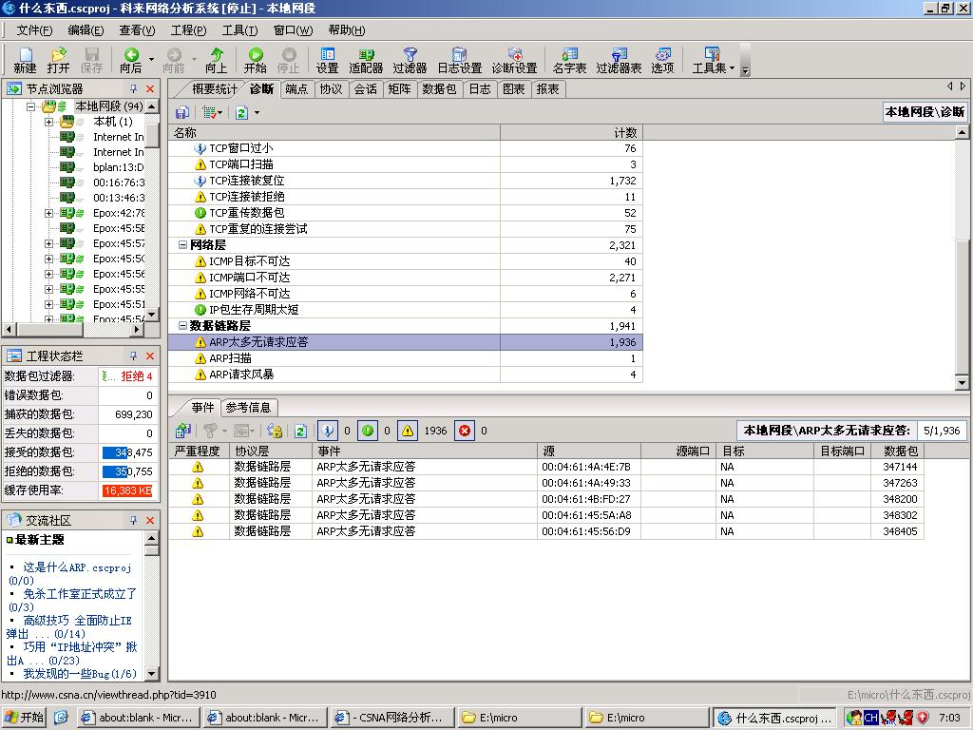Collapse the 数据链路层 group in diagnosis list
The image size is (973, 730).
click(181, 326)
